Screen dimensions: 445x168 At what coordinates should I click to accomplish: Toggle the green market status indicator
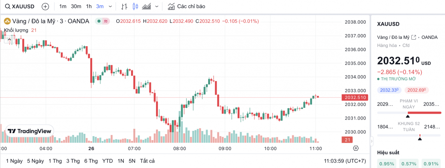[99, 21]
